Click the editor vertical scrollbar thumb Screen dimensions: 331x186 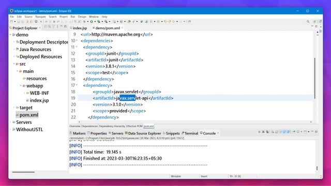(314, 78)
